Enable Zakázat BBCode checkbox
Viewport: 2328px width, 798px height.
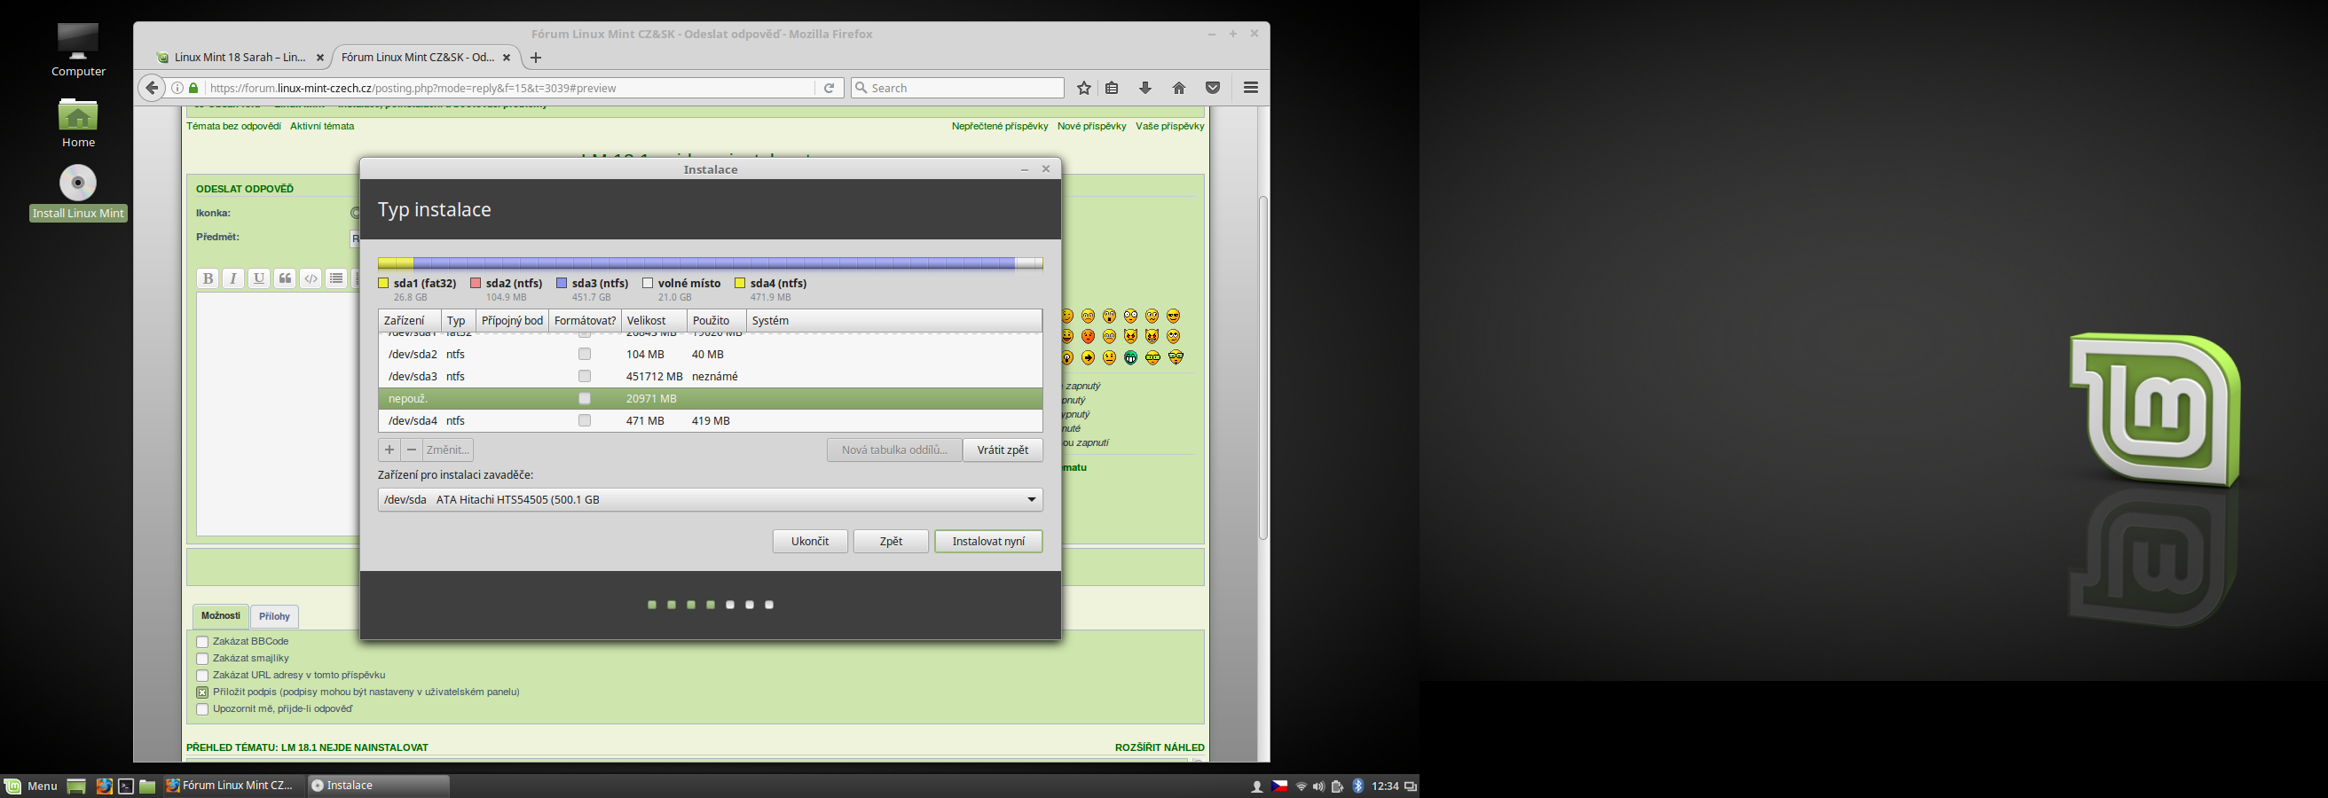(x=202, y=642)
